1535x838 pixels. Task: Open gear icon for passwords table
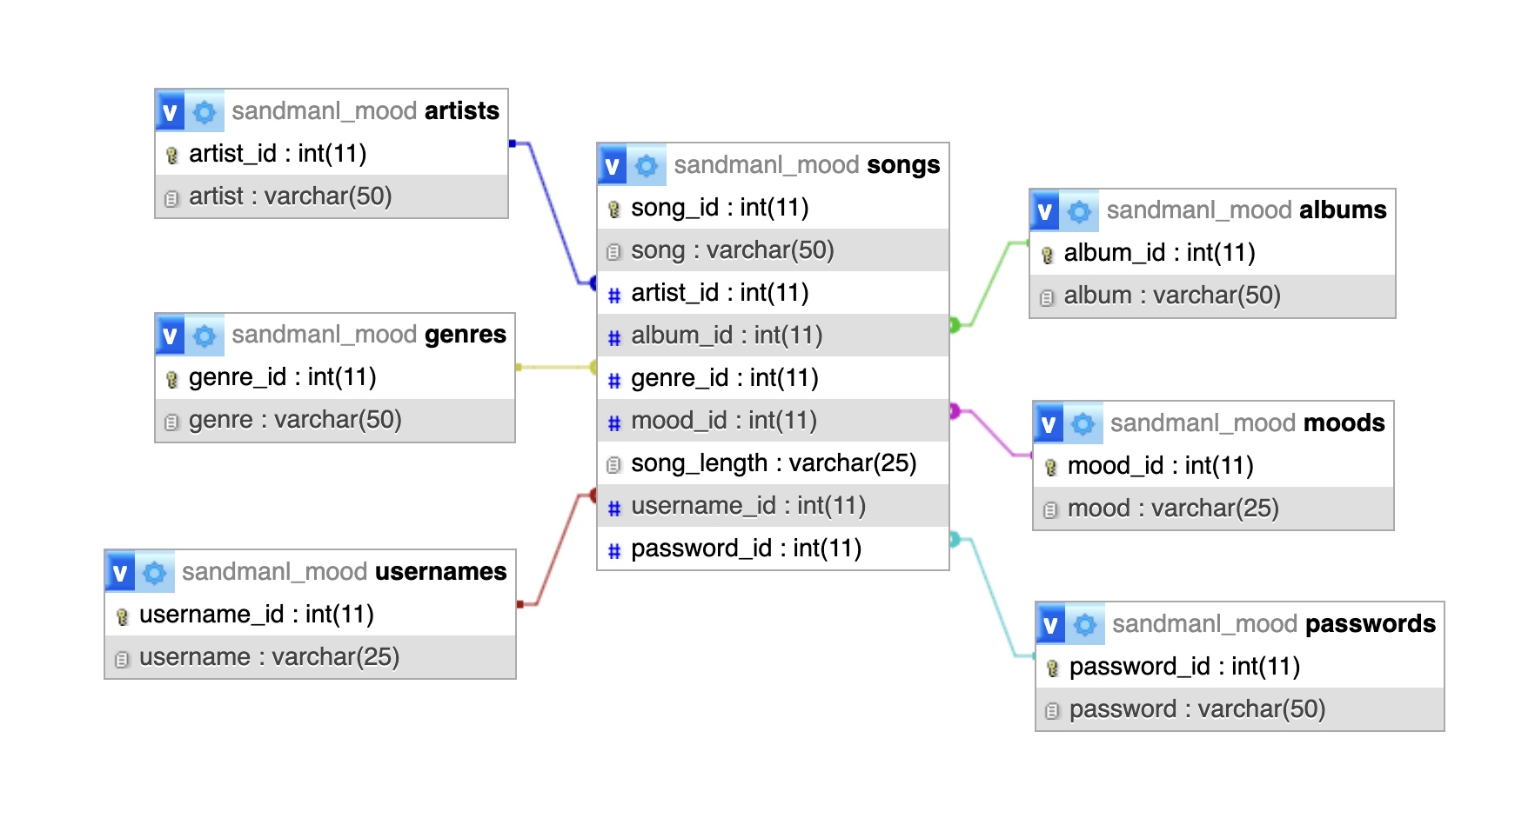pyautogui.click(x=1084, y=624)
